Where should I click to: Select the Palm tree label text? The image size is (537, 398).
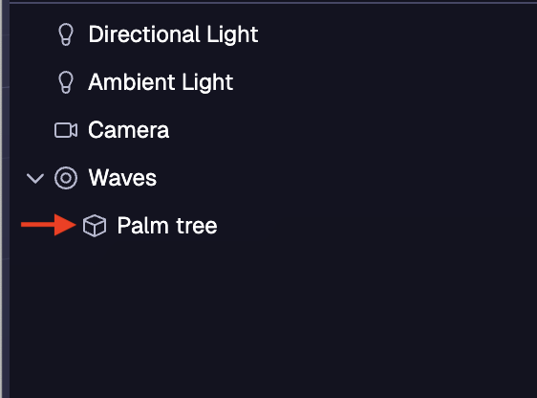(167, 226)
